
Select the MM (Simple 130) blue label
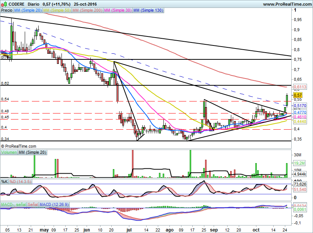(148, 11)
